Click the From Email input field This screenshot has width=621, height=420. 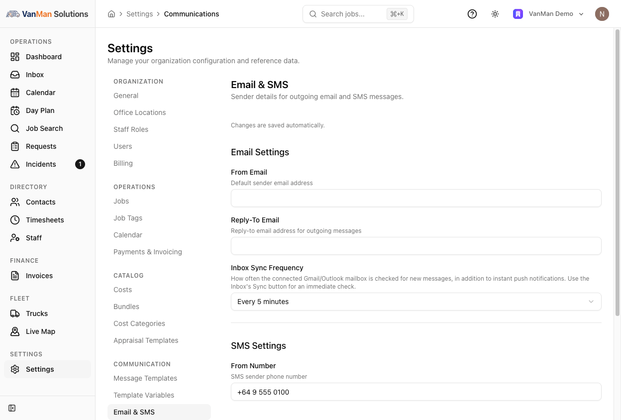click(x=416, y=198)
